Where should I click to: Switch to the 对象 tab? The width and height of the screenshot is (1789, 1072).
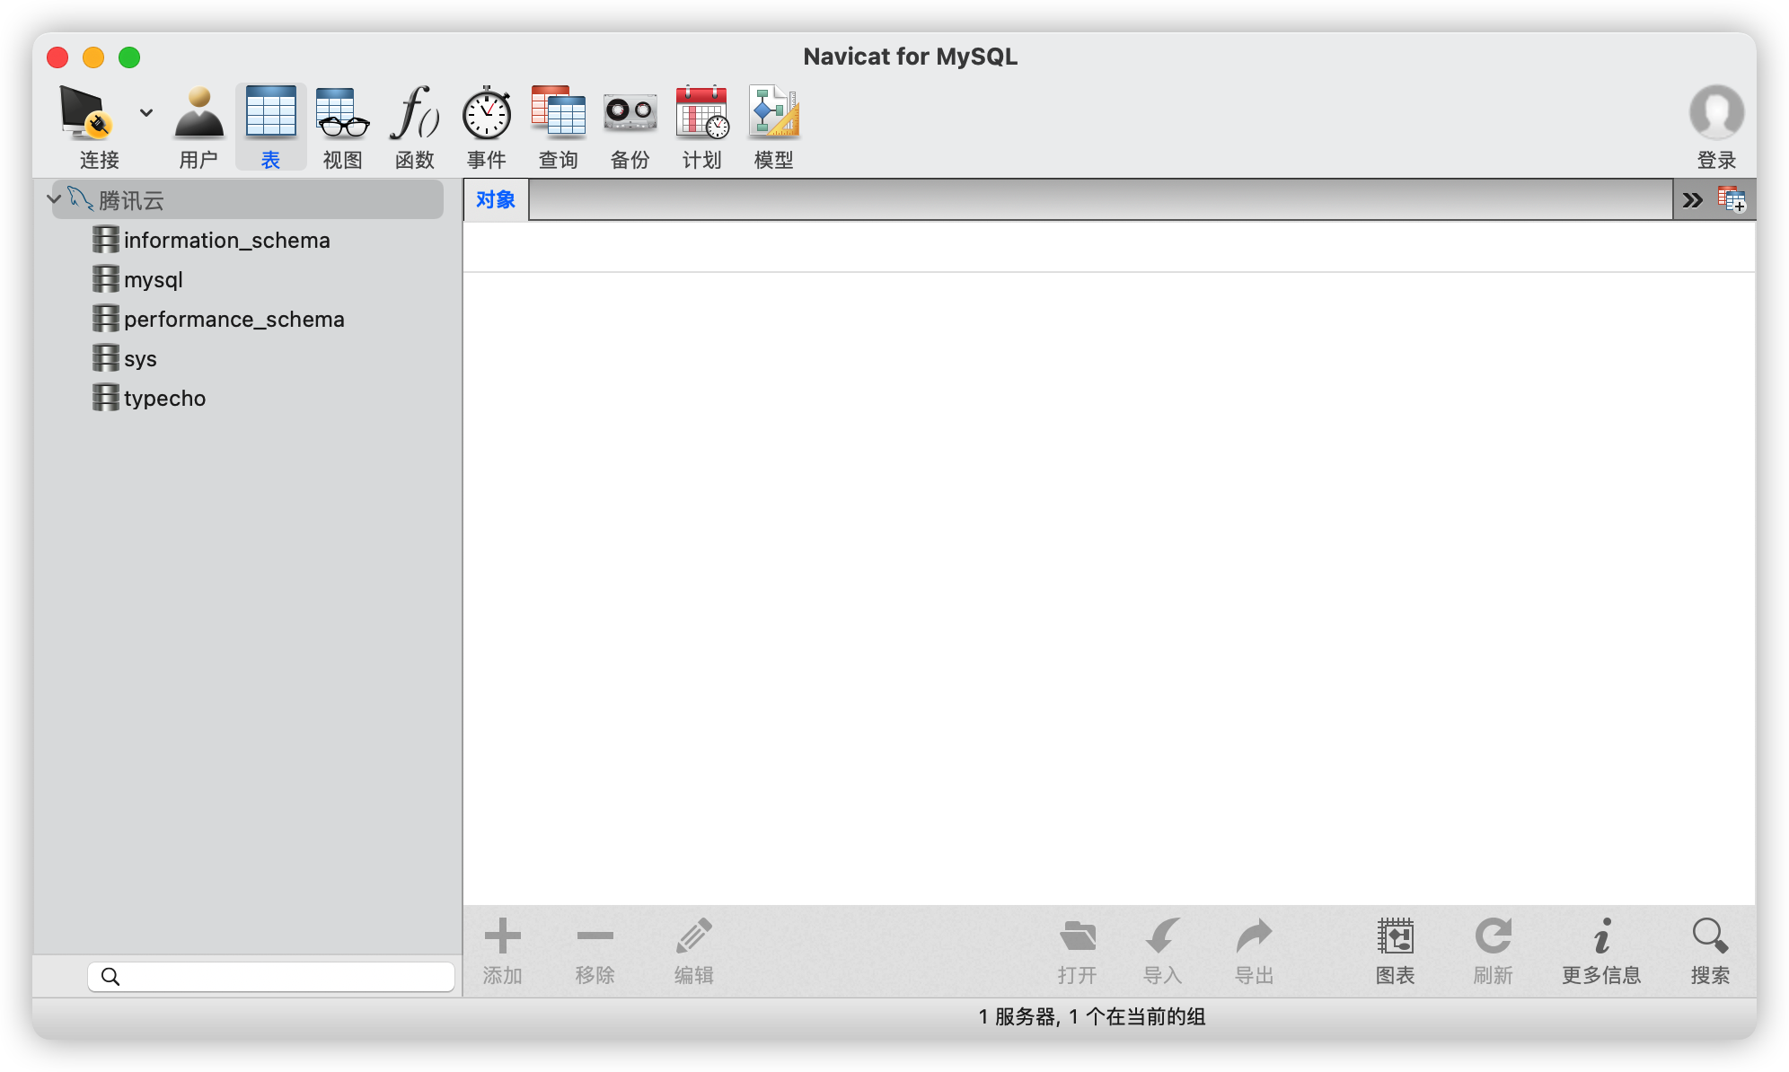(x=496, y=200)
